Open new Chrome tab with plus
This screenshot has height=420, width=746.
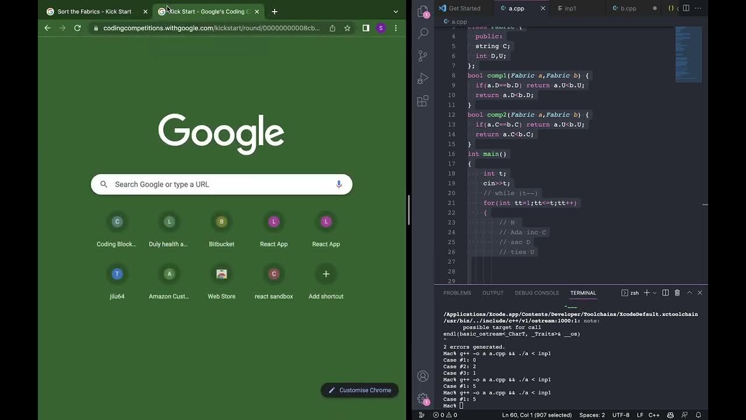(x=275, y=12)
